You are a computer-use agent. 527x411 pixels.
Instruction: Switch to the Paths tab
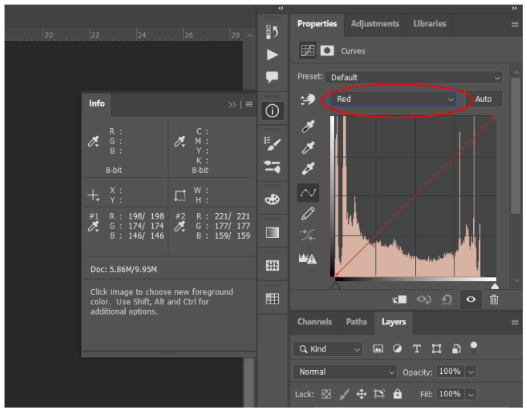click(x=356, y=321)
